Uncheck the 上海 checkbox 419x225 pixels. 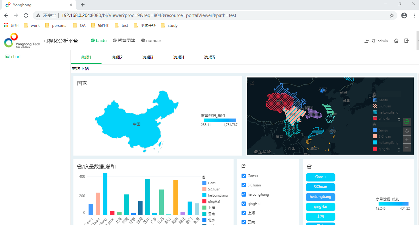pyautogui.click(x=244, y=213)
